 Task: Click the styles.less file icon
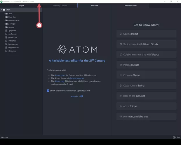(6, 51)
